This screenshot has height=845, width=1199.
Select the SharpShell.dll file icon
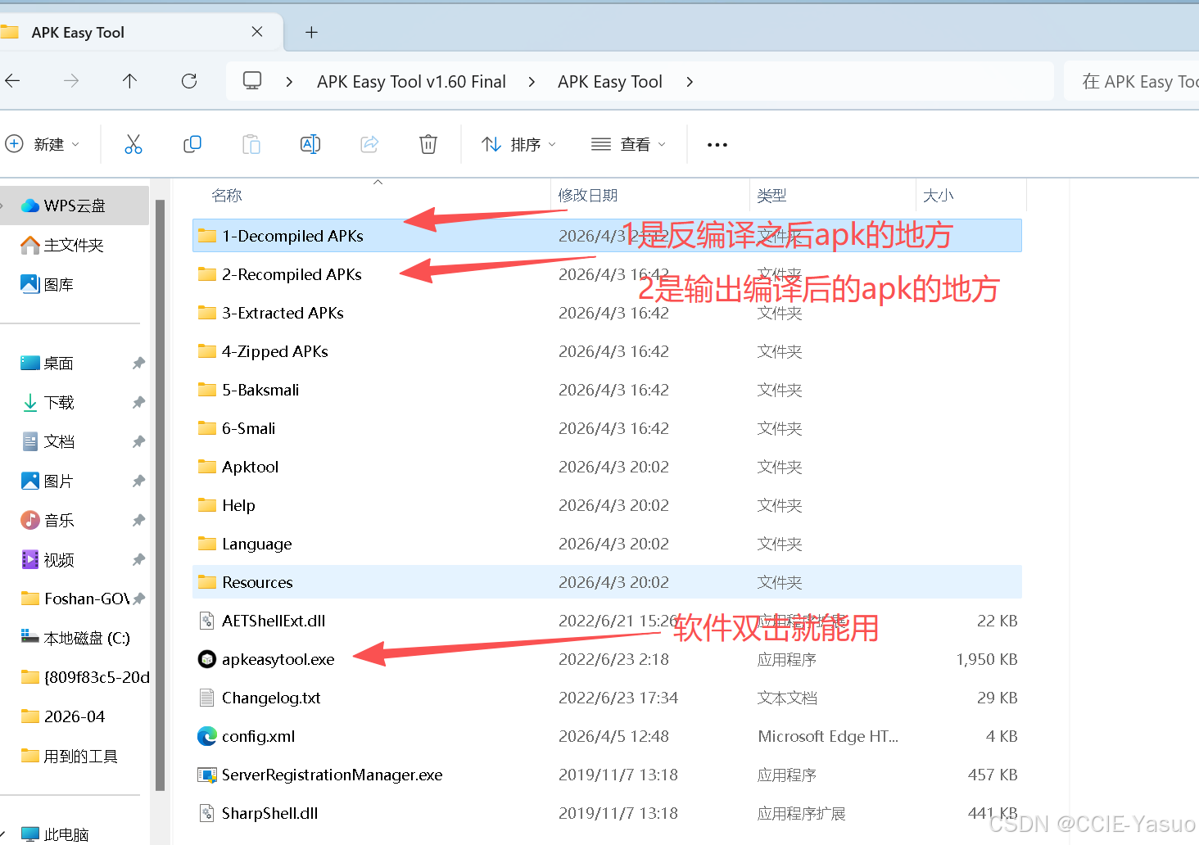click(x=207, y=813)
